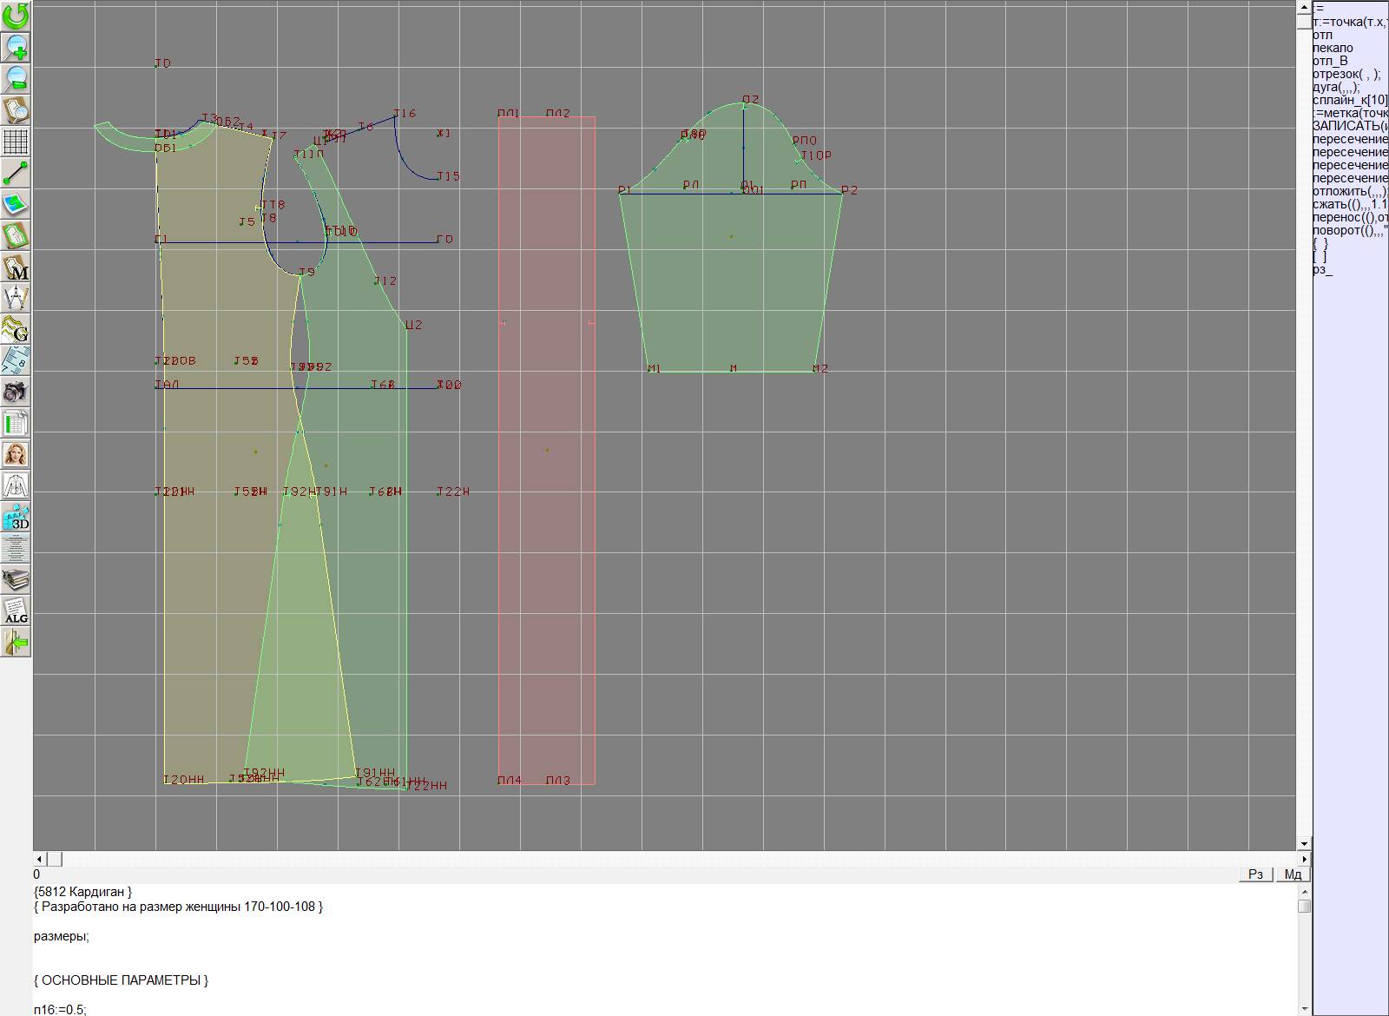Open the green spreadsheet table icon
The height and width of the screenshot is (1016, 1389).
[x=16, y=423]
